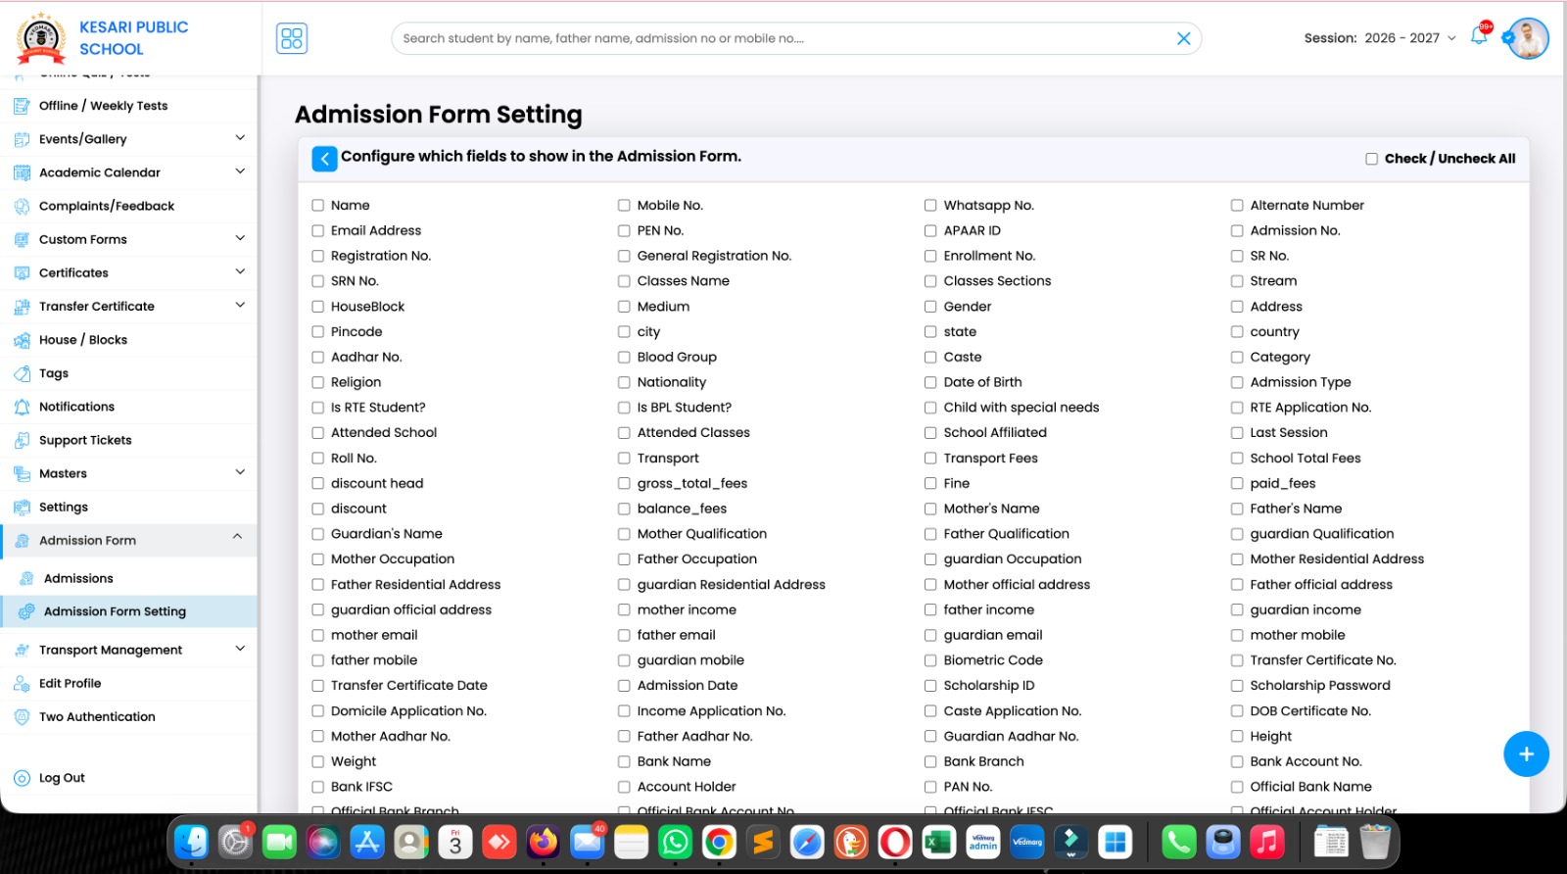Open WhatsApp from the dock
Screen dimensions: 1567x874
675,842
